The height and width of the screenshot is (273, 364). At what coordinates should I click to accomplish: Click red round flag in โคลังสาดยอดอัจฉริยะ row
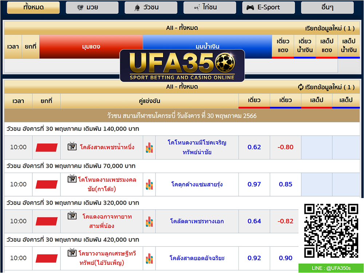point(47,258)
